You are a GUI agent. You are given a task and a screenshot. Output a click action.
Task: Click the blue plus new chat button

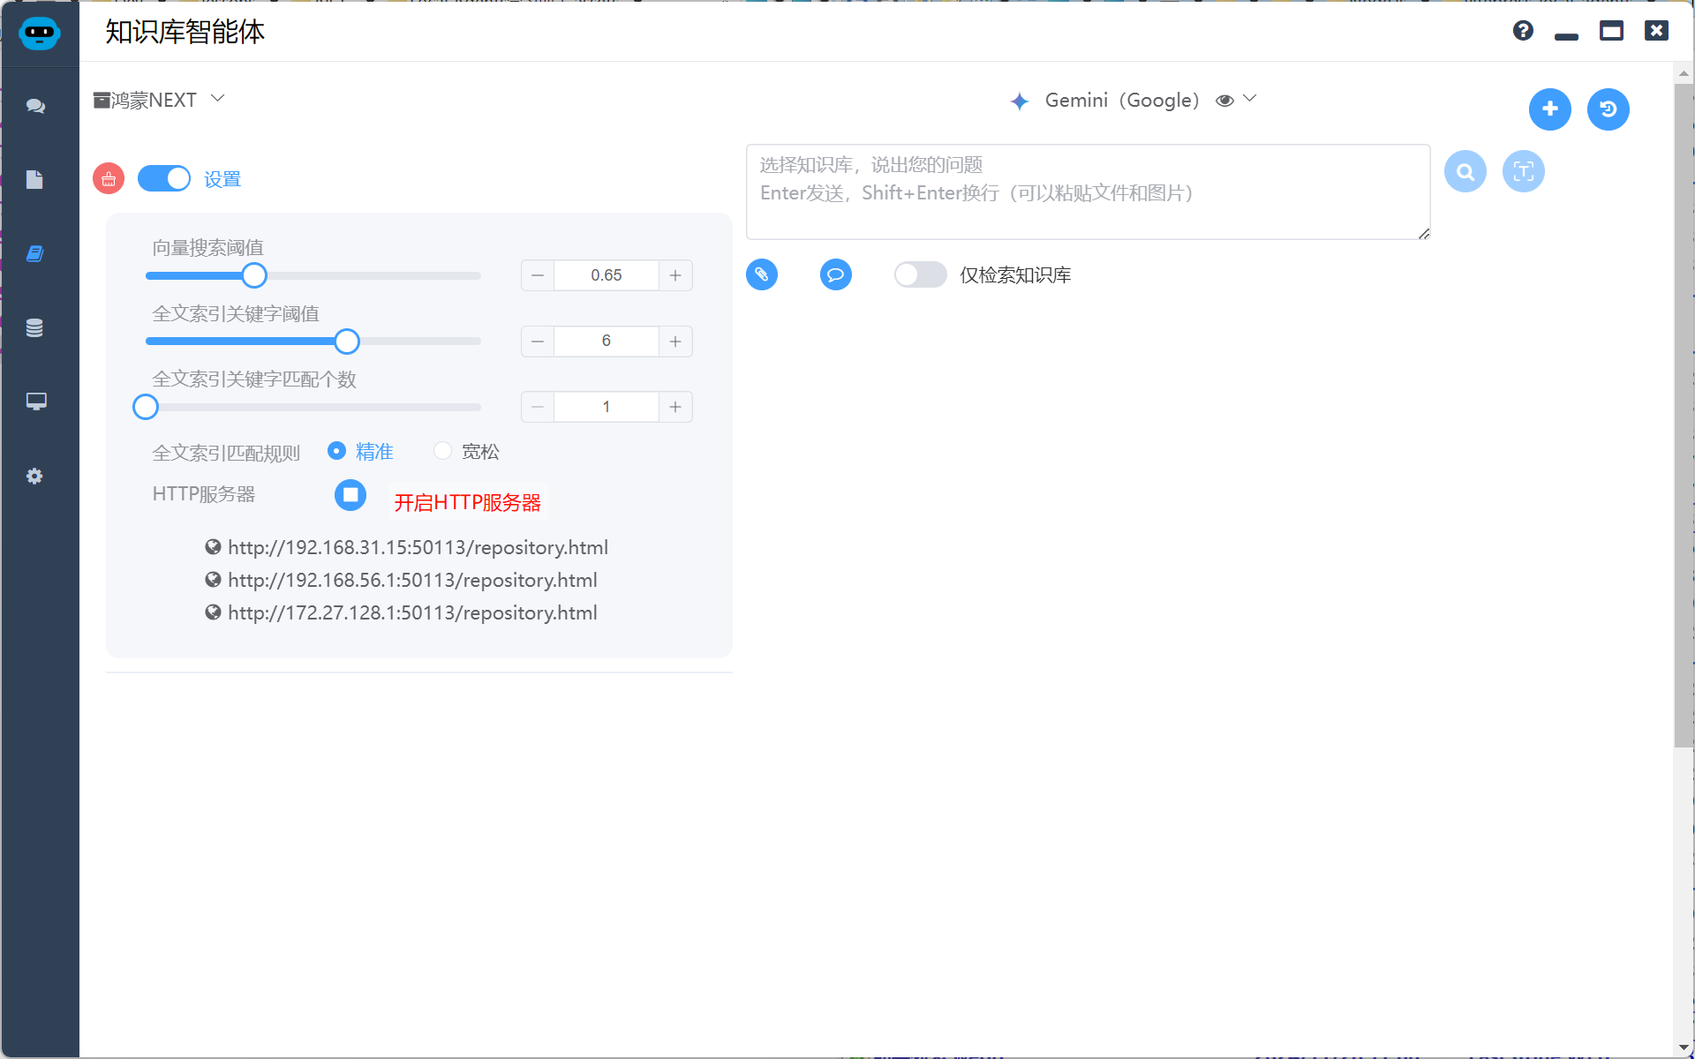click(1550, 109)
